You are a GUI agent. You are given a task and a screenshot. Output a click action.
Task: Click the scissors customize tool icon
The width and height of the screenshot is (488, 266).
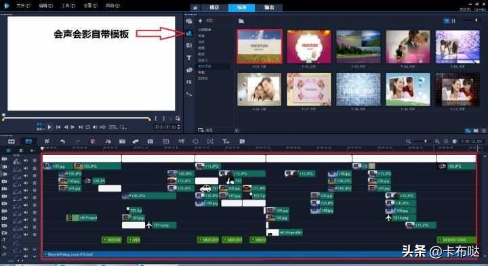47,141
